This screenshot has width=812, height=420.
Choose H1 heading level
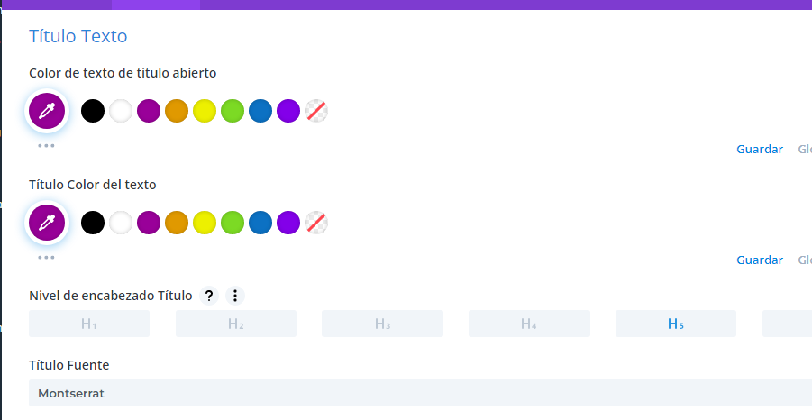coord(89,324)
